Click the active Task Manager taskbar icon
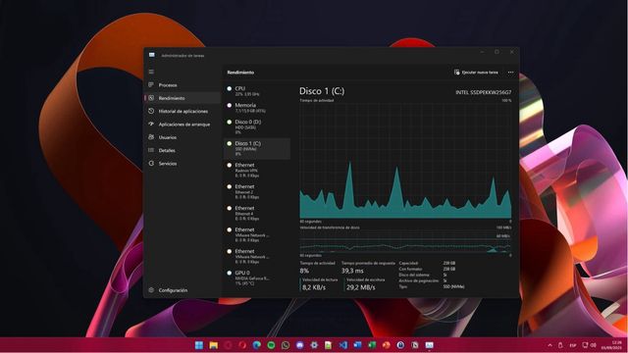This screenshot has height=353, width=628. 430,345
